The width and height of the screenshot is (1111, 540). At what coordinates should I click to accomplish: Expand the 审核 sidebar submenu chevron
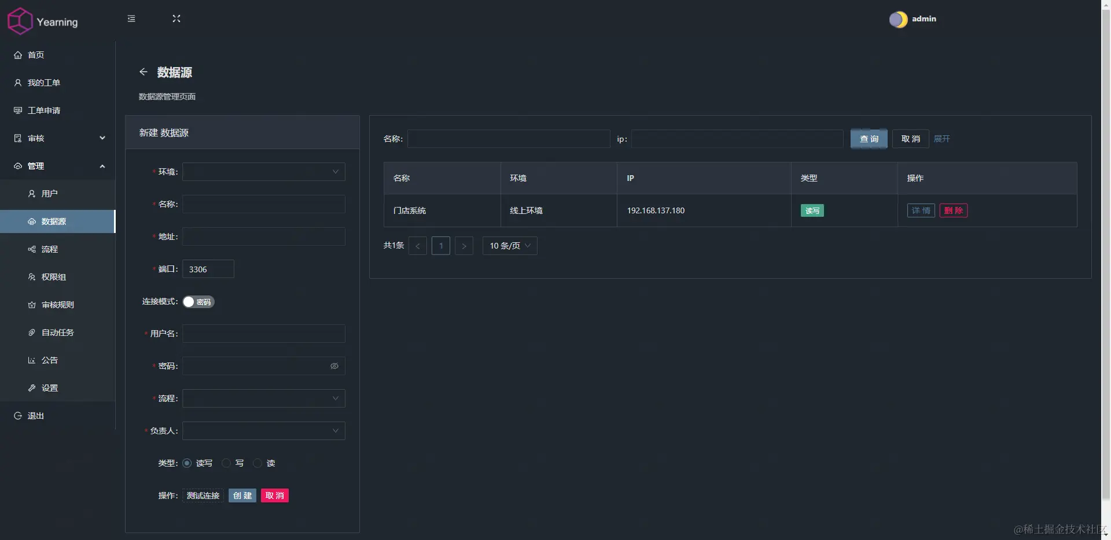coord(102,138)
